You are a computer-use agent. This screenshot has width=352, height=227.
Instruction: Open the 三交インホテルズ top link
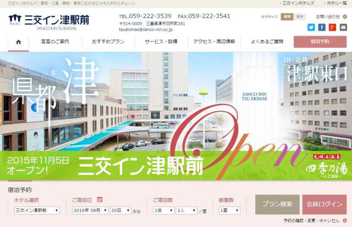point(298,3)
